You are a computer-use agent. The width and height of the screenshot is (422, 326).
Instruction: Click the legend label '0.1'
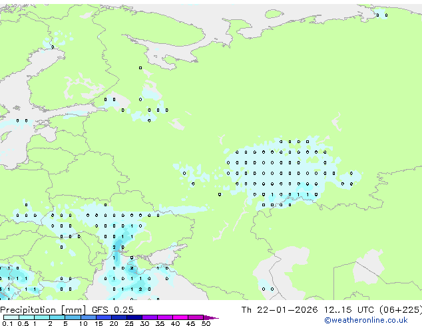tap(7, 323)
